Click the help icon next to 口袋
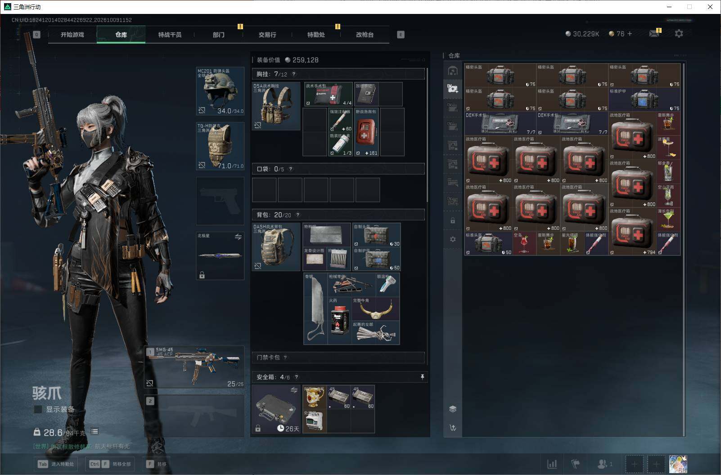Screen dimensions: 721x475 click(291, 169)
